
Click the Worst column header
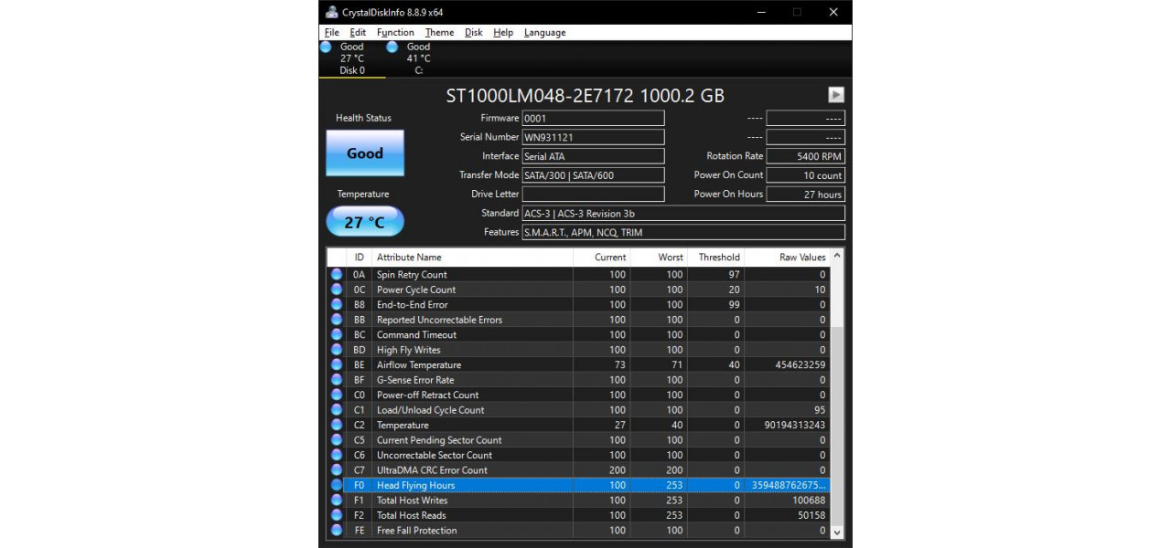659,258
